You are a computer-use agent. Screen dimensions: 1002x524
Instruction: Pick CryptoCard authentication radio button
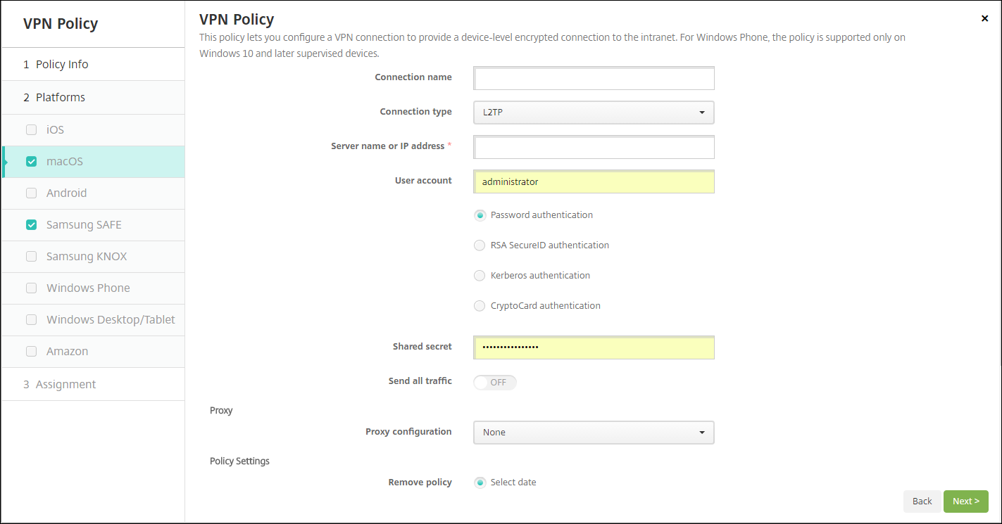480,306
